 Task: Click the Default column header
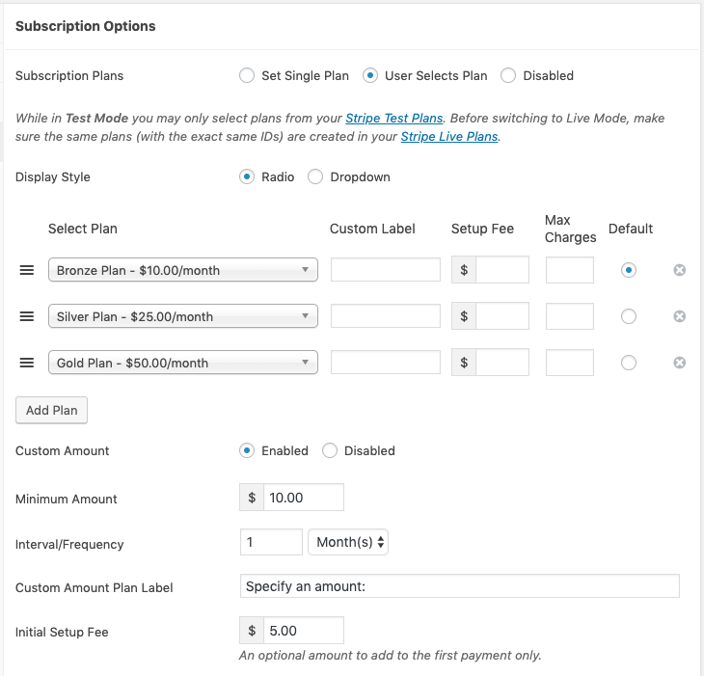coord(631,229)
